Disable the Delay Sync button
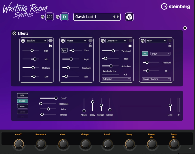The width and height of the screenshot is (195, 154). tap(145, 54)
